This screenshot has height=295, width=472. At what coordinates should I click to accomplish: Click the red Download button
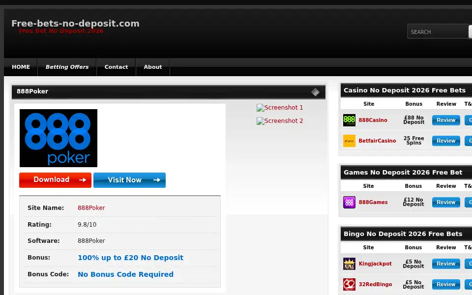tap(56, 180)
